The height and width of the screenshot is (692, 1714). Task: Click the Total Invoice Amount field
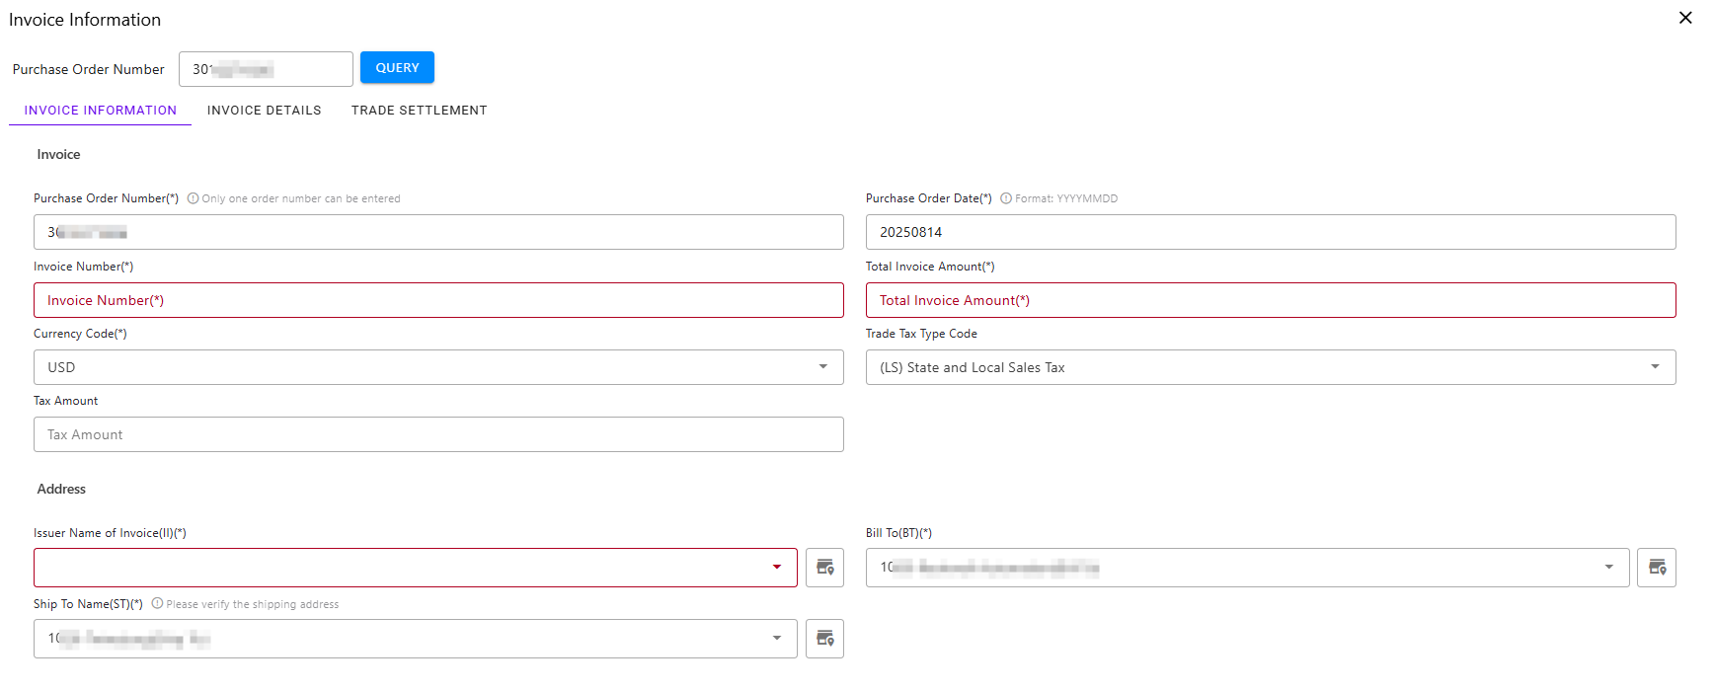pos(1270,300)
